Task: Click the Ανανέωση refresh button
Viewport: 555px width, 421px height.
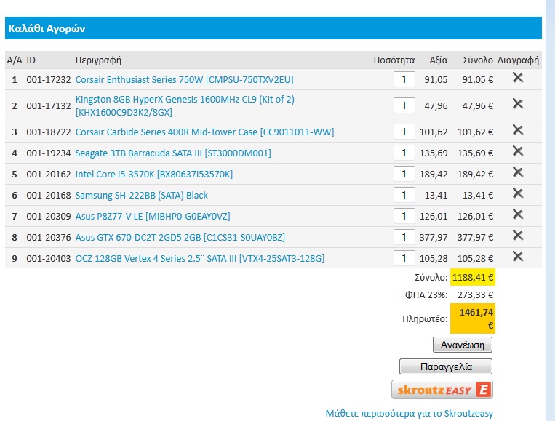Action: pos(463,345)
